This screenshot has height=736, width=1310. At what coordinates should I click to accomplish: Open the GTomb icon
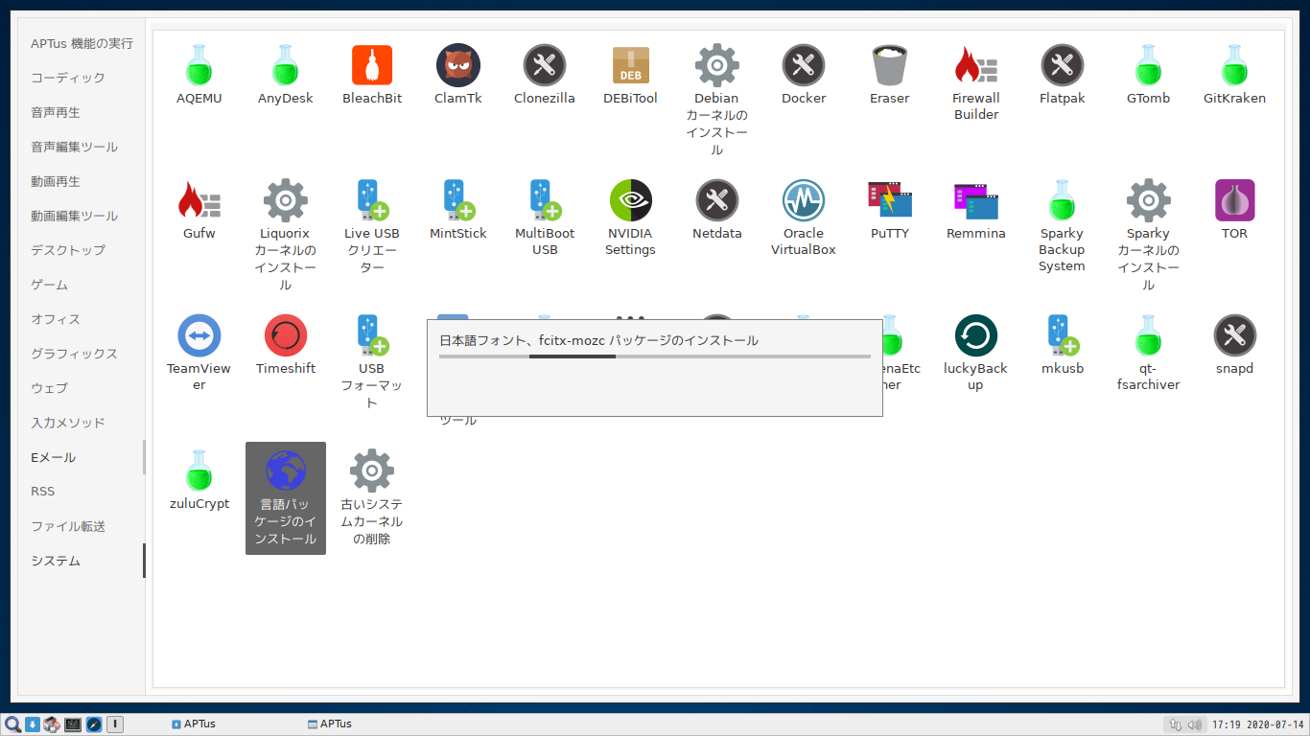pos(1149,65)
